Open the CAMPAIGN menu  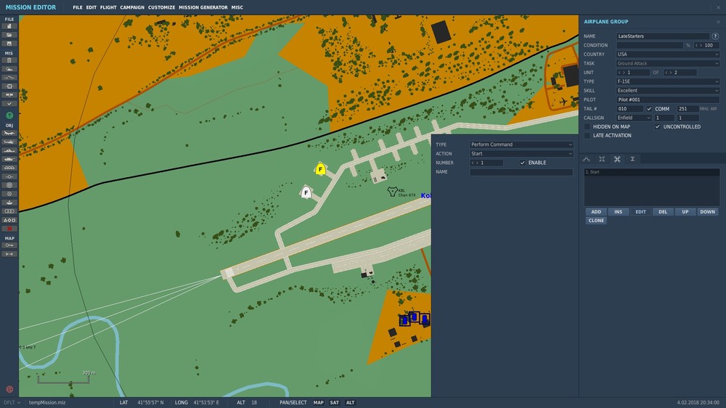[132, 7]
